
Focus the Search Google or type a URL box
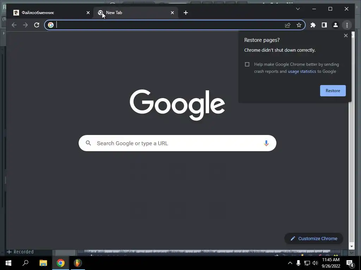[177, 143]
